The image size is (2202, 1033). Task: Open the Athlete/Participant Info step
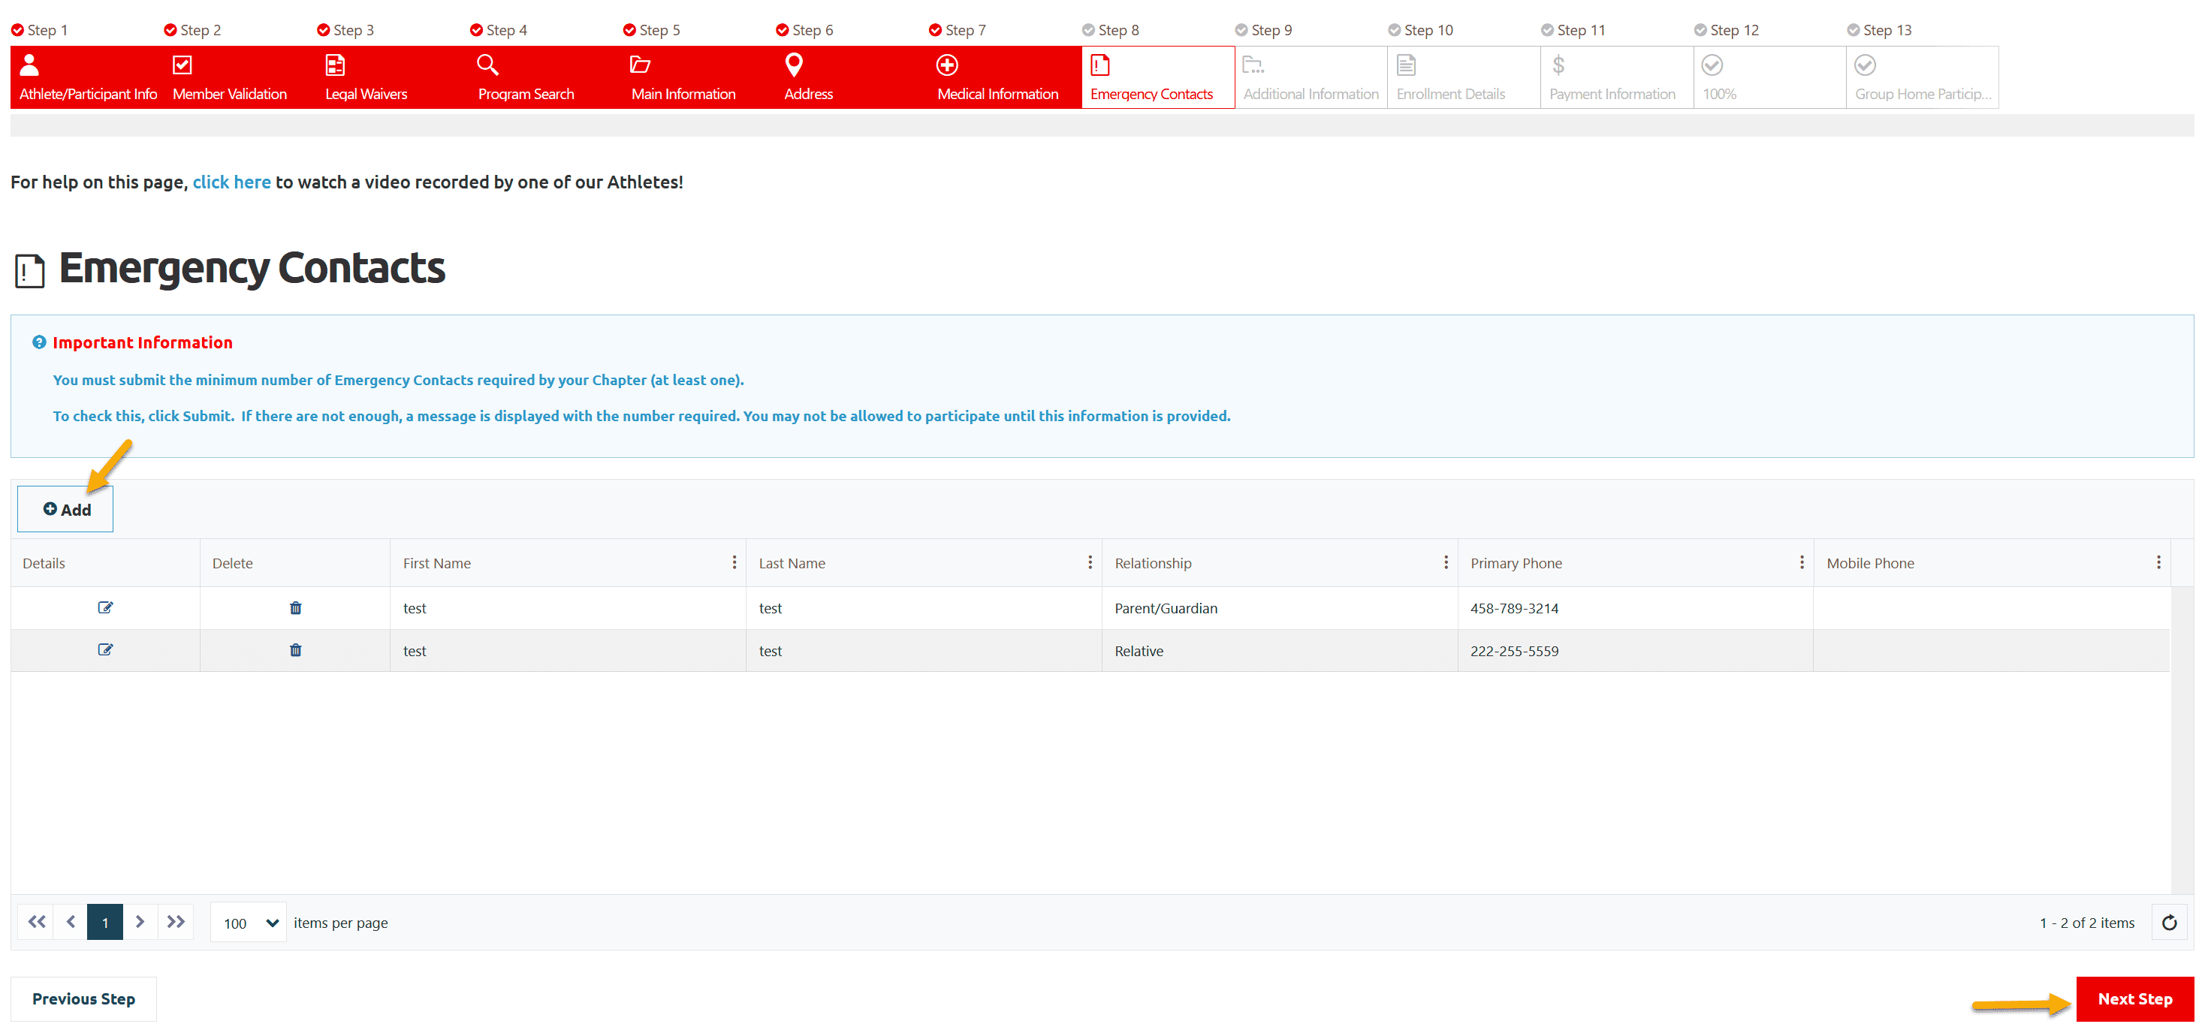click(x=86, y=77)
